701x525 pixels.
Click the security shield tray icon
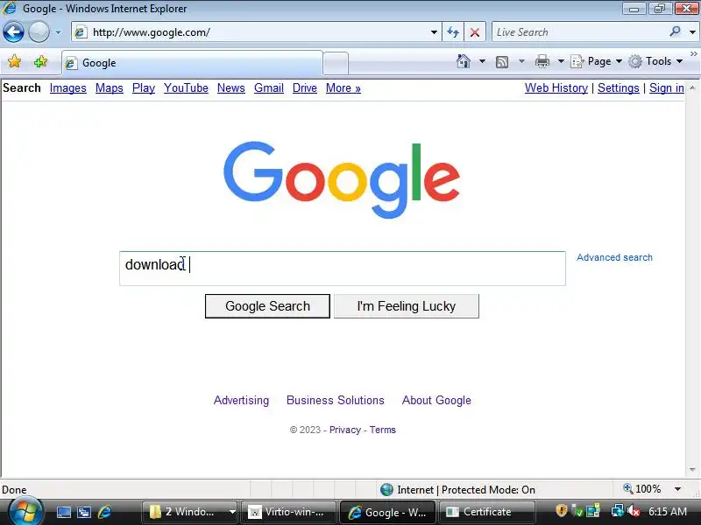point(561,511)
